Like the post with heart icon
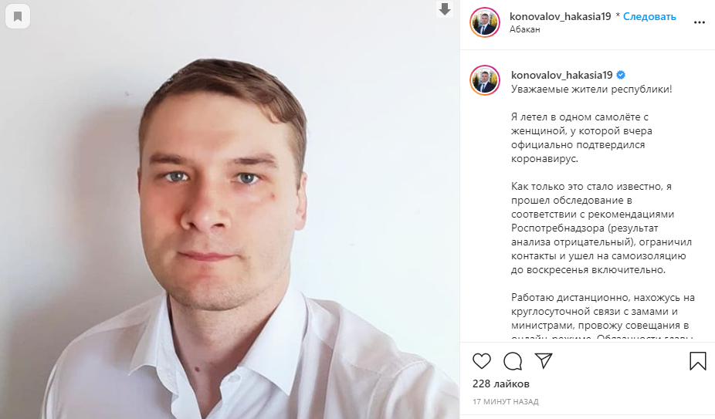The height and width of the screenshot is (419, 715). coord(482,361)
